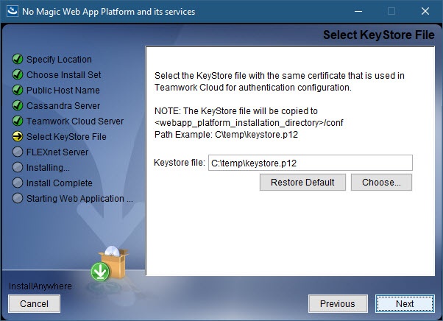Click the Next button
Image resolution: width=443 pixels, height=321 pixels.
(x=405, y=304)
